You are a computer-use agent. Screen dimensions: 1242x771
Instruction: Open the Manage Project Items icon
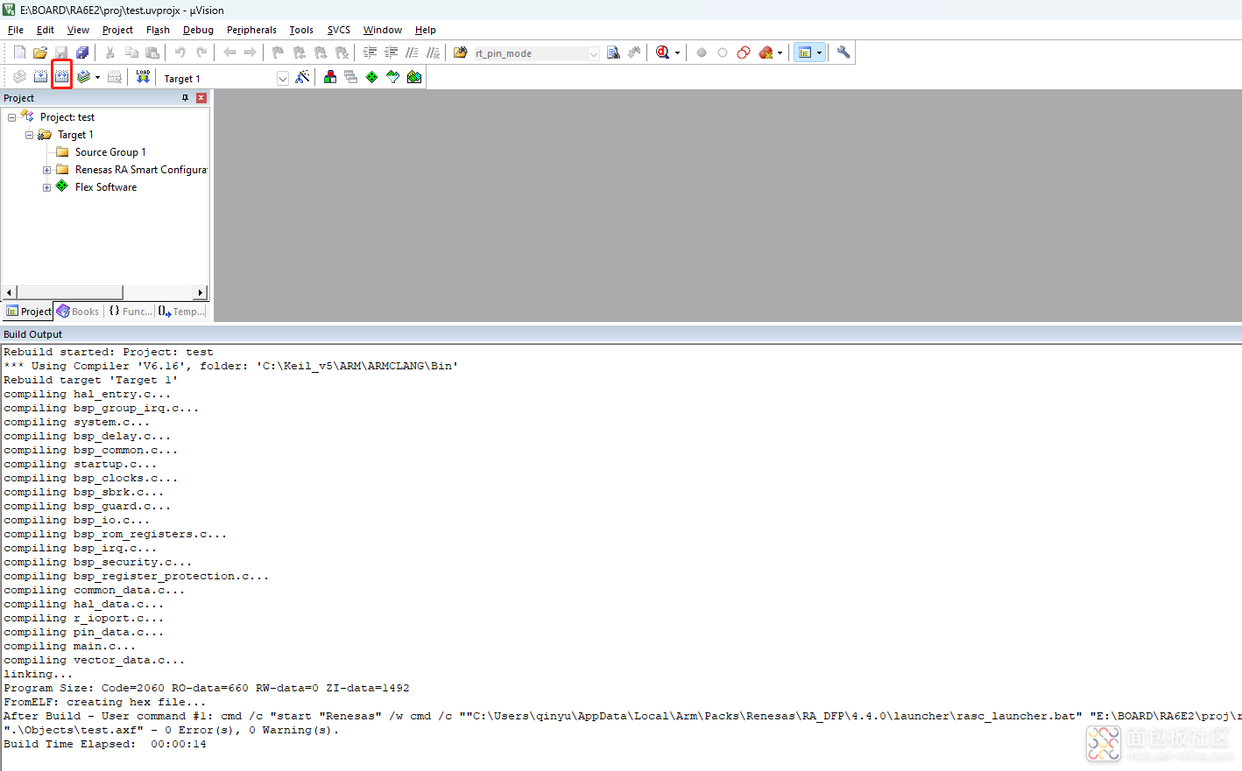tap(330, 77)
